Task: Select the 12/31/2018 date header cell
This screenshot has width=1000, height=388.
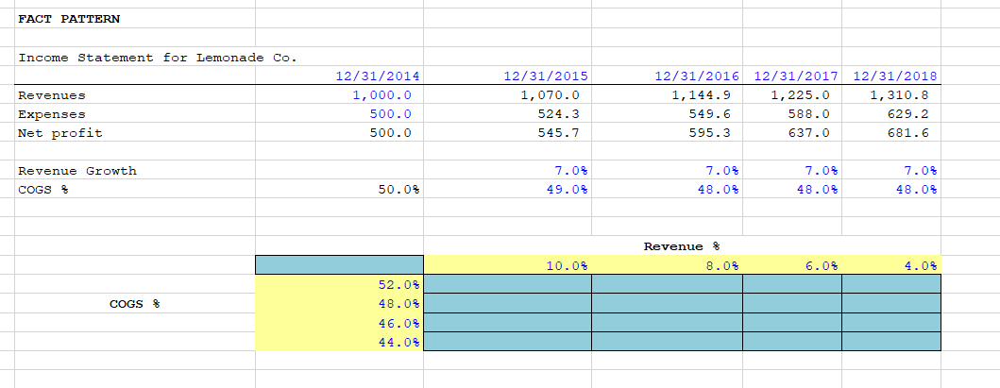Action: click(x=891, y=76)
